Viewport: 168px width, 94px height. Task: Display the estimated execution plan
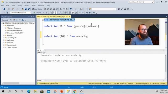(x=49, y=13)
